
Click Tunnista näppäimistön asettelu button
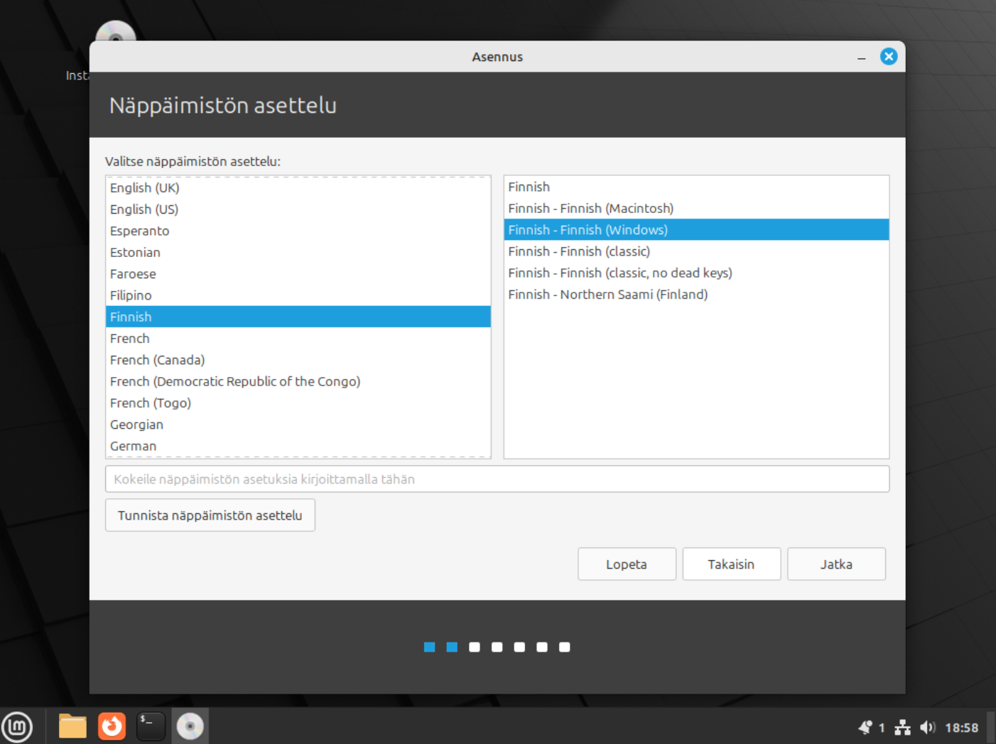point(210,515)
